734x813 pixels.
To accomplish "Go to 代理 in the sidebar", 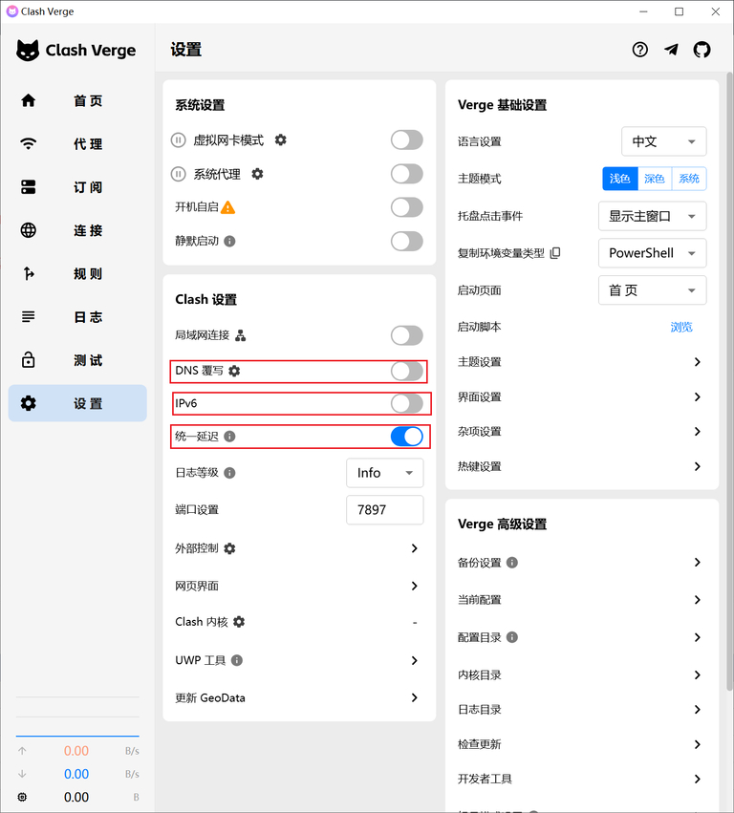I will point(77,143).
